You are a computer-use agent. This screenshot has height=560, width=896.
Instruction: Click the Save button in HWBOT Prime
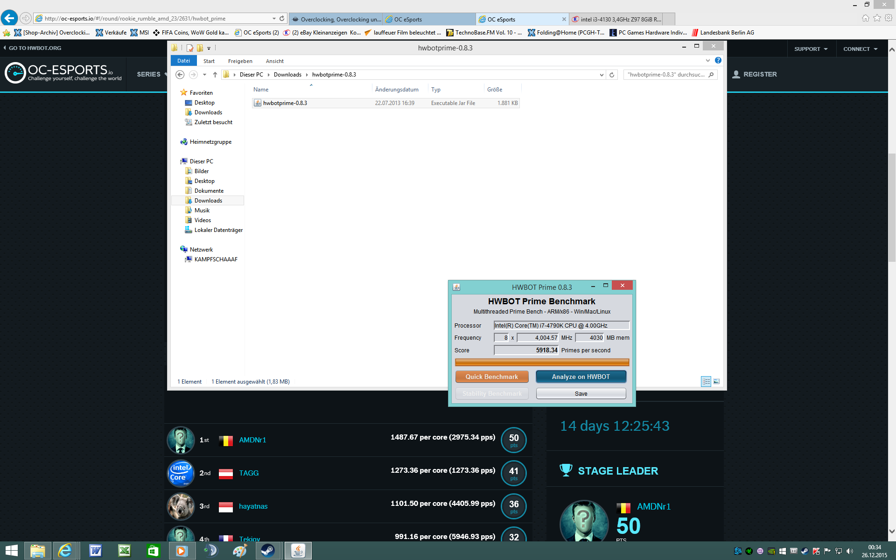click(581, 393)
